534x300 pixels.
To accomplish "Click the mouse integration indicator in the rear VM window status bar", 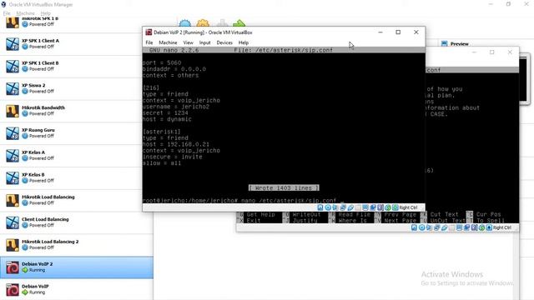I will click(x=482, y=227).
